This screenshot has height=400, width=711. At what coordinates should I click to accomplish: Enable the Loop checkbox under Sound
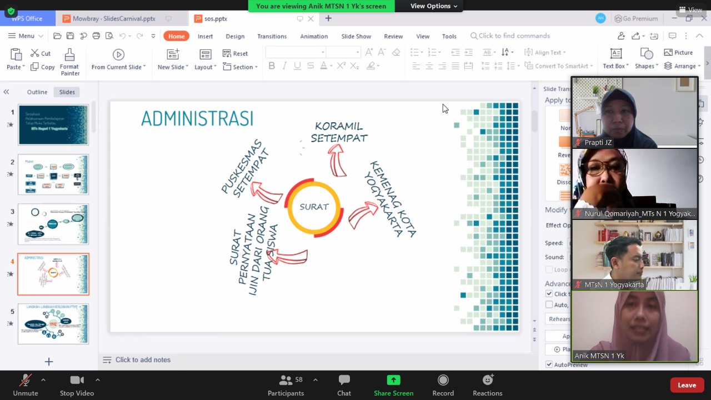(x=549, y=269)
